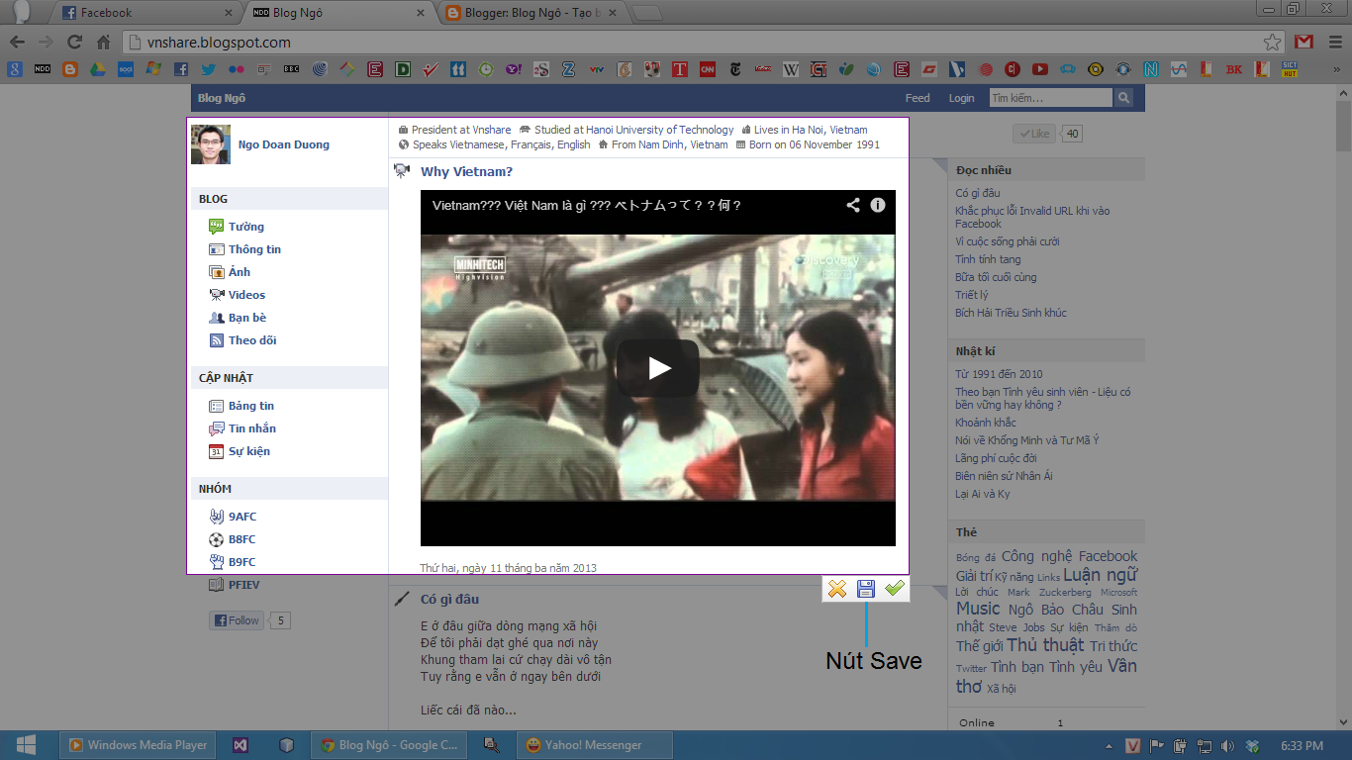The width and height of the screenshot is (1352, 760).
Task: Open the Wikipedia W bookmark icon
Action: tap(791, 69)
